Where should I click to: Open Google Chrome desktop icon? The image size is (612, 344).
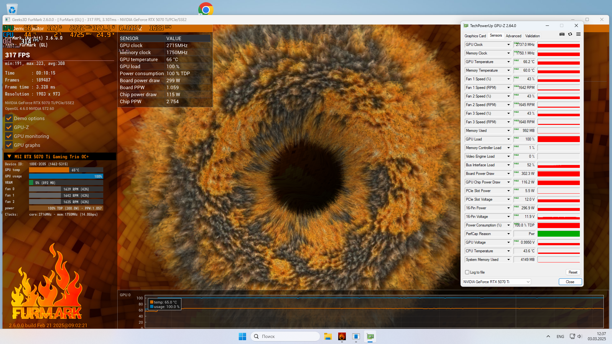(206, 9)
